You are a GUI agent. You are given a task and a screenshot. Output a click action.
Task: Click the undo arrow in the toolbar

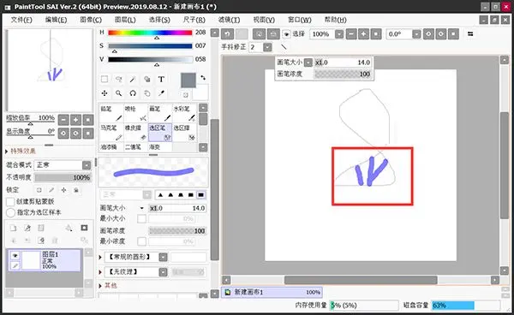coord(227,33)
